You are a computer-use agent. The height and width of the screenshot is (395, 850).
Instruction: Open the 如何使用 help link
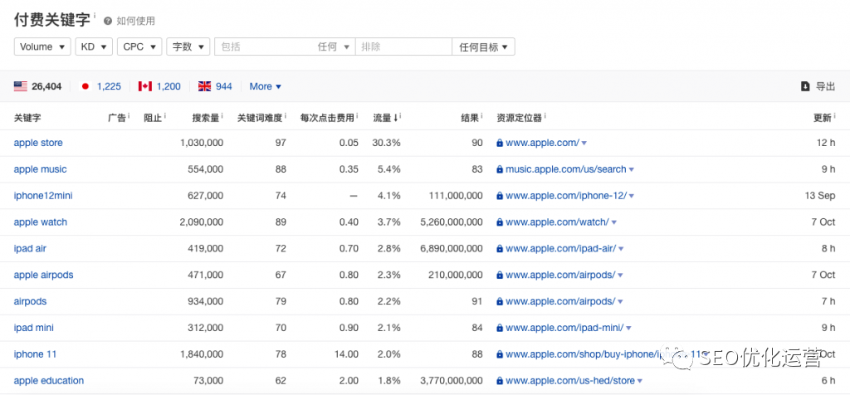(x=135, y=21)
